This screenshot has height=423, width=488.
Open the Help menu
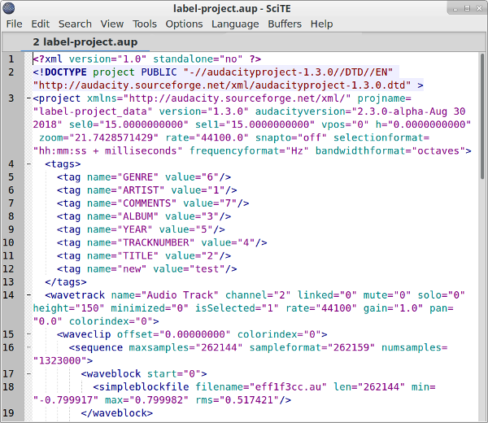[321, 24]
